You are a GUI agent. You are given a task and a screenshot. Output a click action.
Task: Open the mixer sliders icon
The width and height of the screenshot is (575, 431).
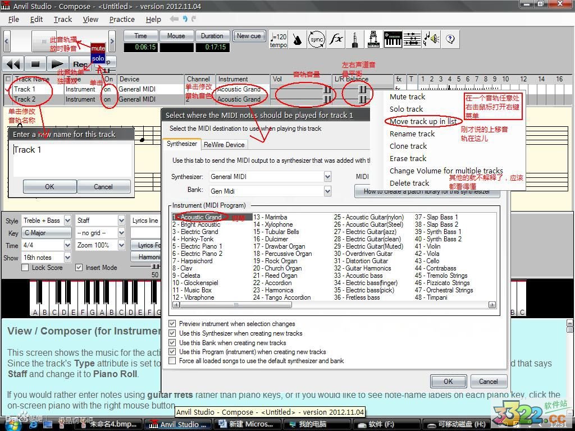point(412,39)
